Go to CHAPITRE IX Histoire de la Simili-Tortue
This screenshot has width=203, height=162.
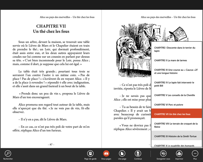176,136
